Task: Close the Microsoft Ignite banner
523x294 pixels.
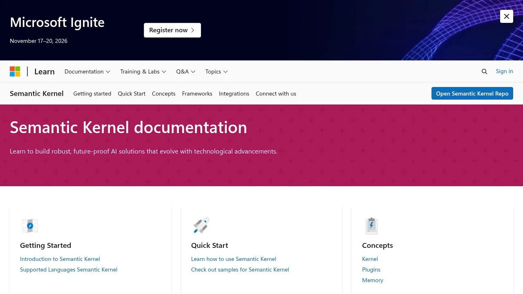Action: pos(507,16)
